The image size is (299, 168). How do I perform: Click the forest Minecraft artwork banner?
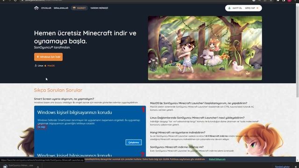(x=205, y=48)
